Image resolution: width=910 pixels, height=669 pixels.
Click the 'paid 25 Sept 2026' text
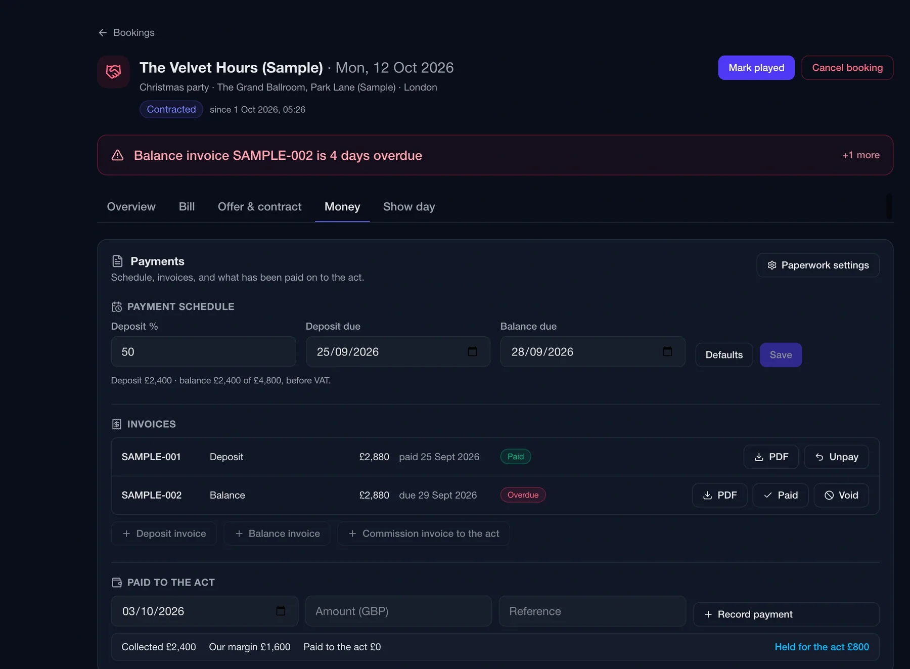click(x=439, y=457)
